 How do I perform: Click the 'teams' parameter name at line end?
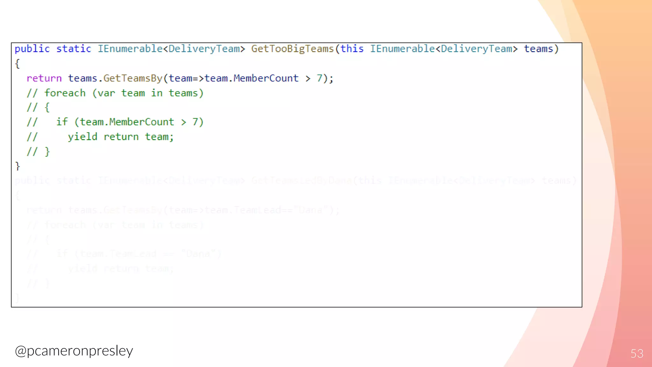pyautogui.click(x=538, y=49)
